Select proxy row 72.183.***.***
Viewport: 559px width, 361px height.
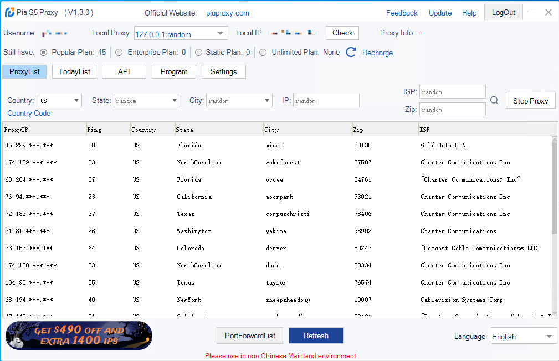pos(277,214)
